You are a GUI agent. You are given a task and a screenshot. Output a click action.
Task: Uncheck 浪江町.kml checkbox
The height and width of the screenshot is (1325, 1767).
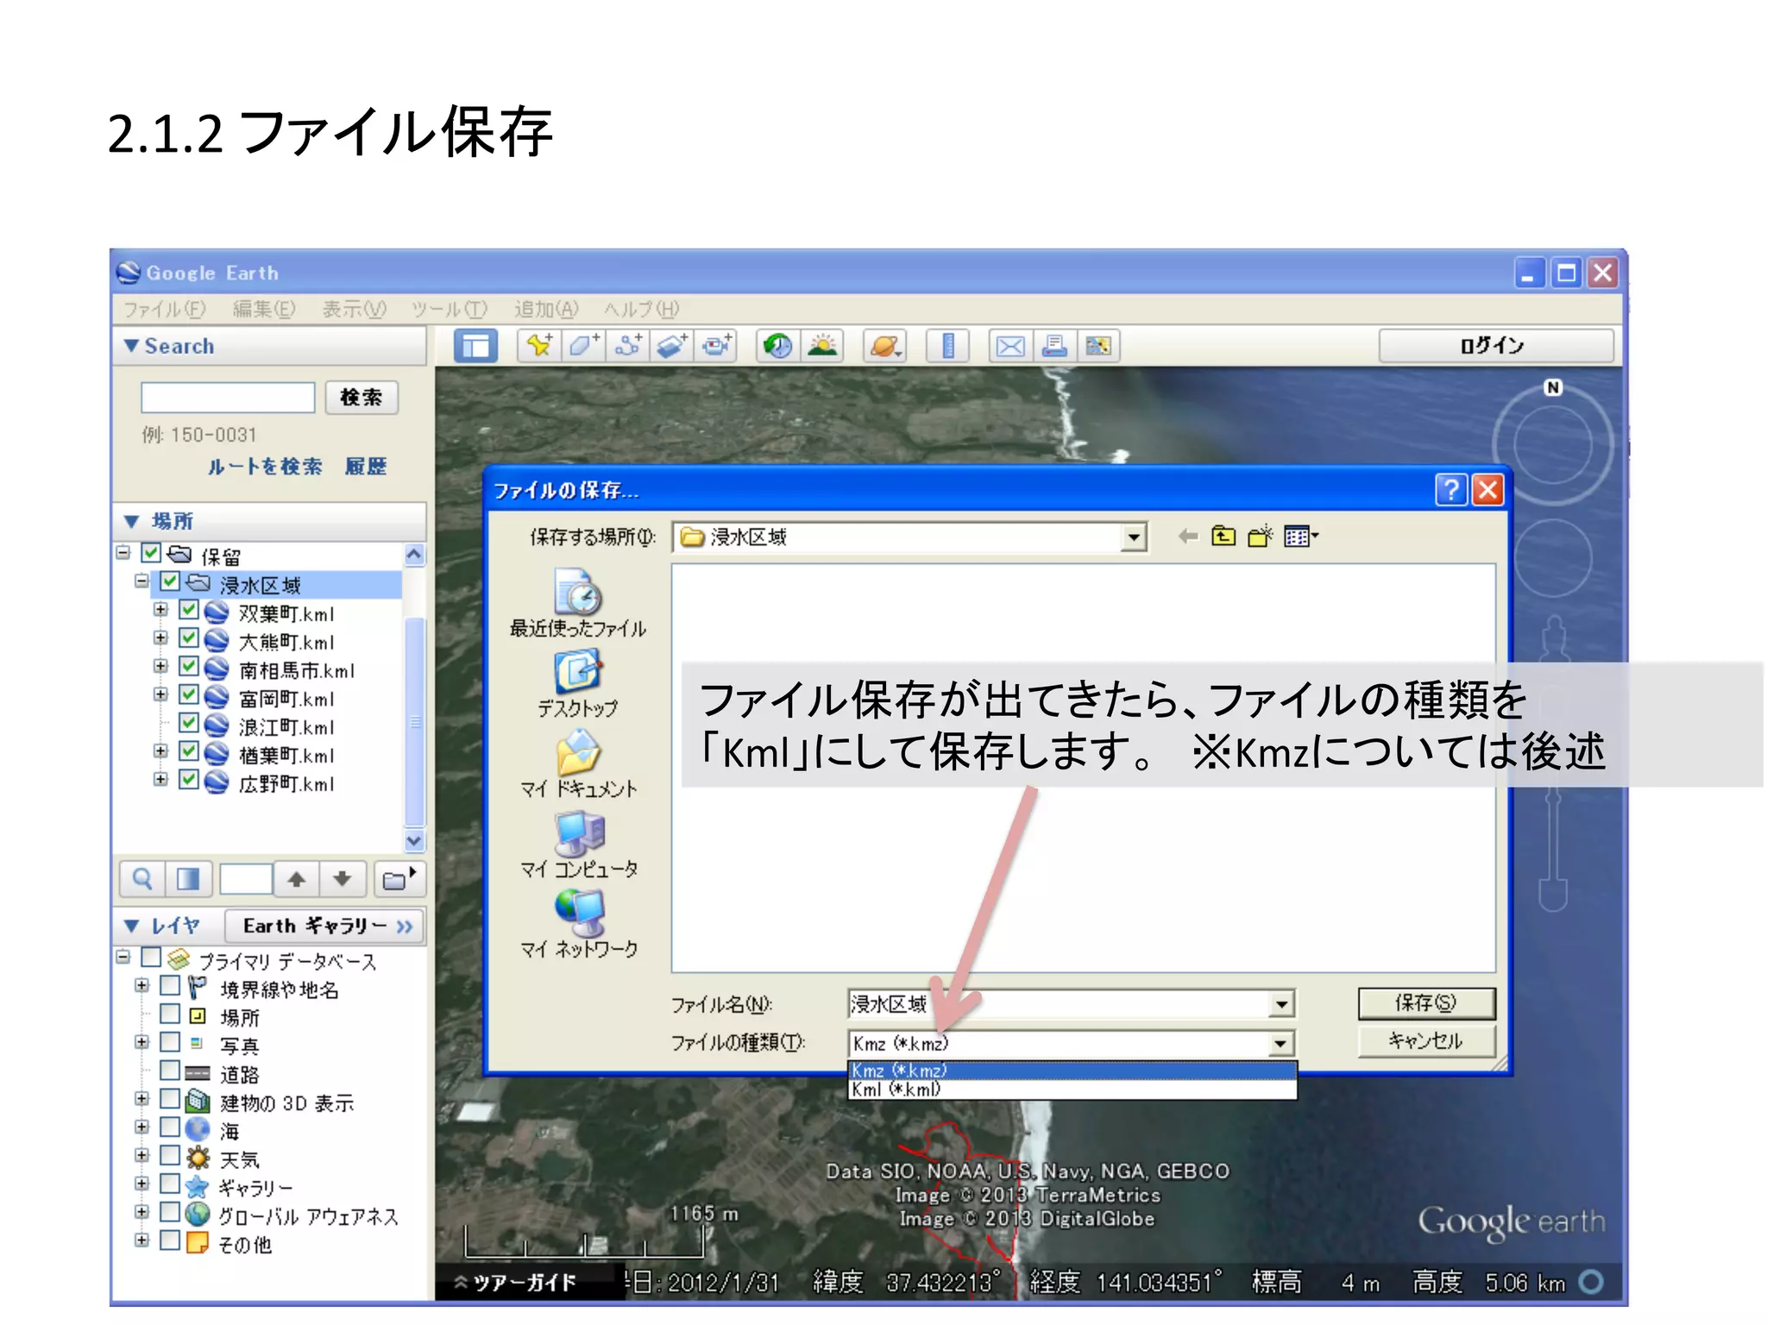click(x=189, y=725)
